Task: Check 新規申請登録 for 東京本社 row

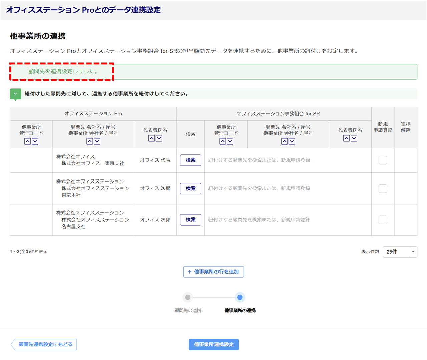Action: [383, 189]
